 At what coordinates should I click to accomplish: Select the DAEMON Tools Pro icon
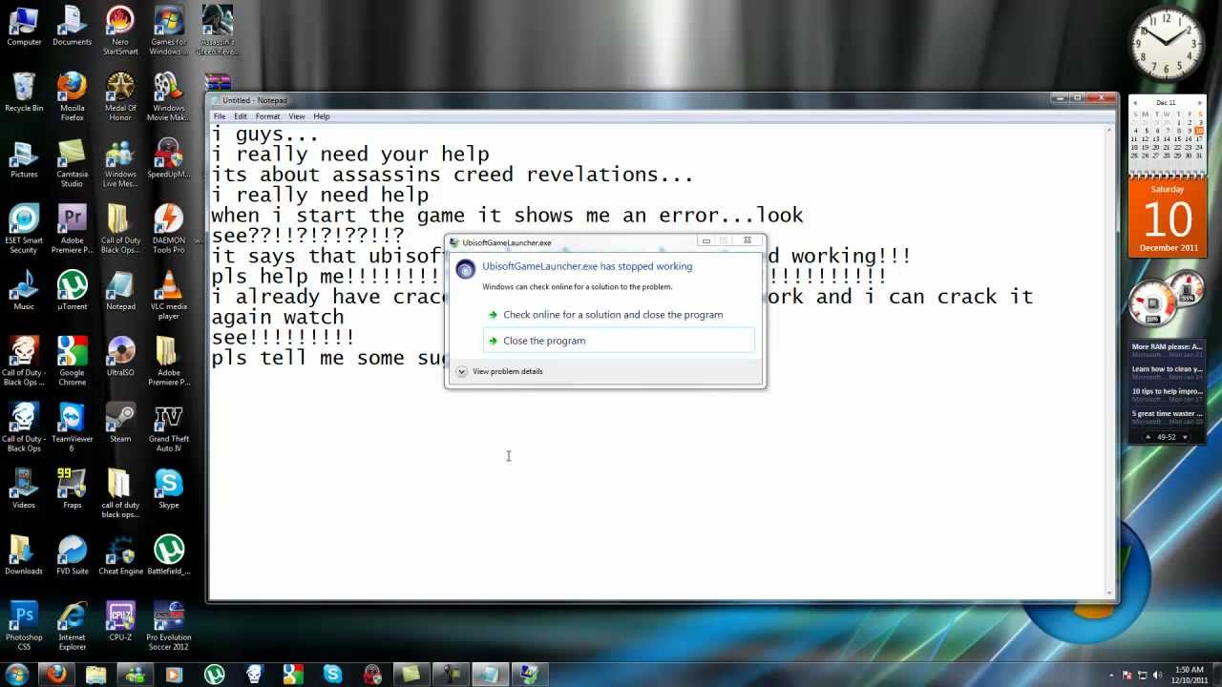168,229
